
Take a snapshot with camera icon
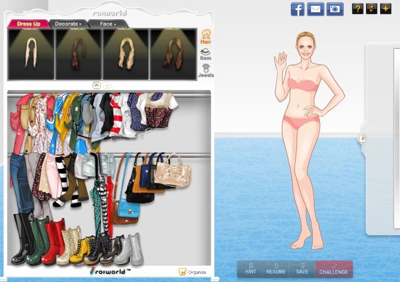[335, 9]
